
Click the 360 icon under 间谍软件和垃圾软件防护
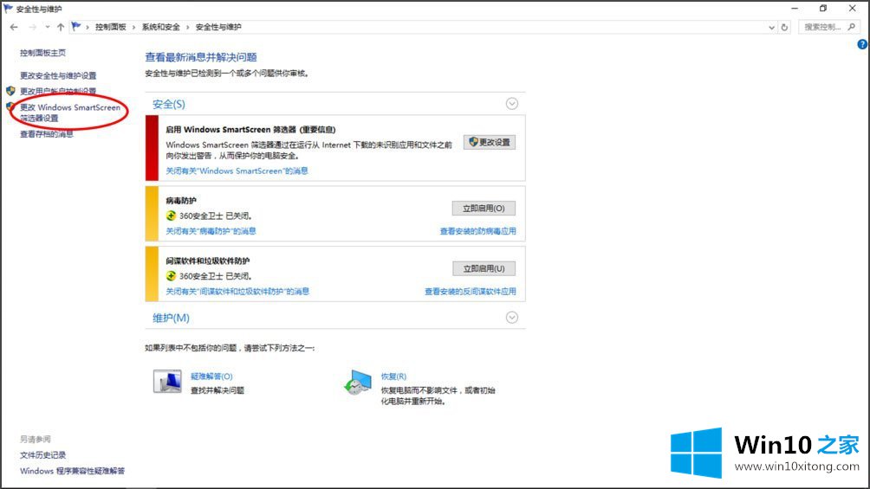pos(171,275)
